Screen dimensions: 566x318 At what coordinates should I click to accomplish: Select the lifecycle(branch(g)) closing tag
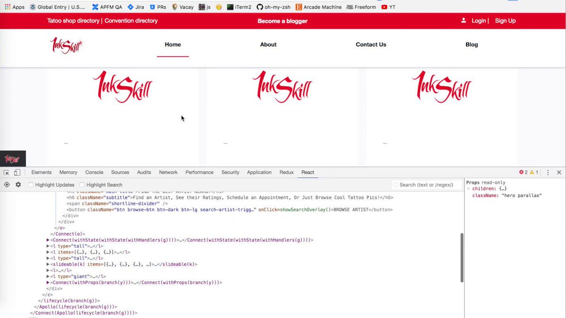69,301
